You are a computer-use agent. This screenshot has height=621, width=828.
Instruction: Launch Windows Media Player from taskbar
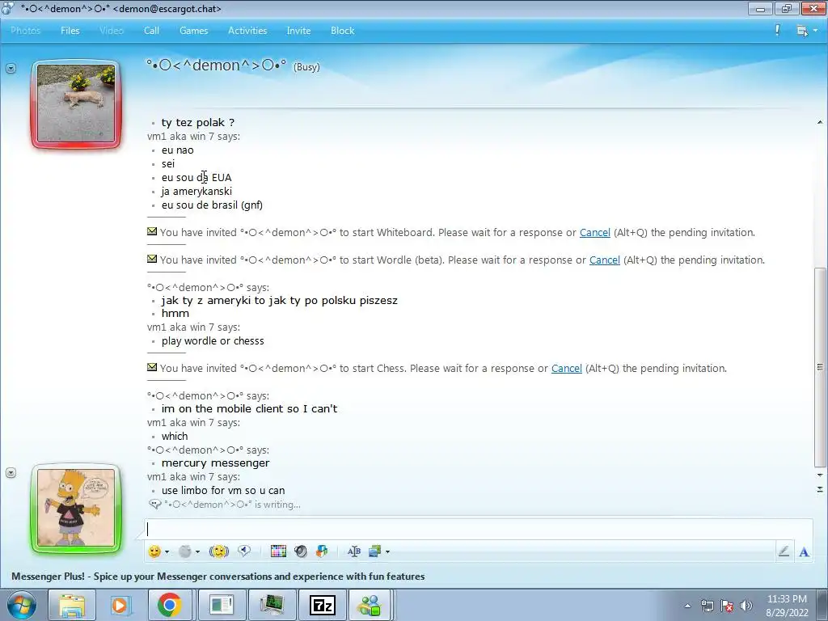[x=120, y=605]
